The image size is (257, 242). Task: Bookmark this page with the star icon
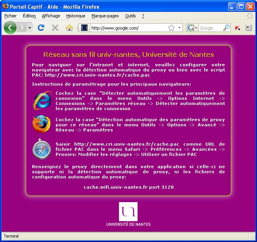(171, 28)
